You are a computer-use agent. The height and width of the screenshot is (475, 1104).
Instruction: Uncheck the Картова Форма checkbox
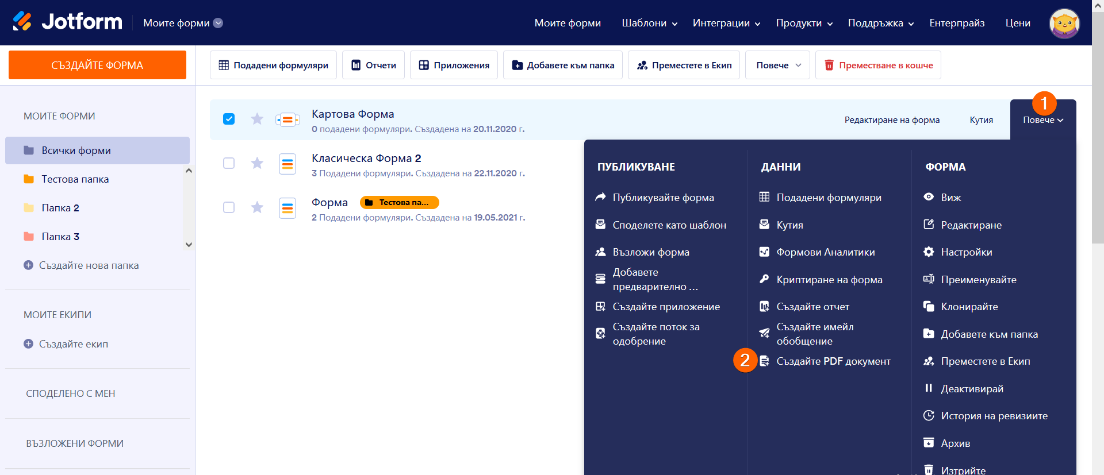(229, 119)
